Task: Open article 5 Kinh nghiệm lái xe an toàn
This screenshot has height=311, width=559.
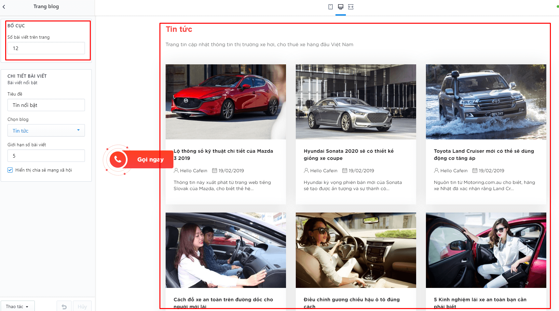Action: tap(480, 303)
